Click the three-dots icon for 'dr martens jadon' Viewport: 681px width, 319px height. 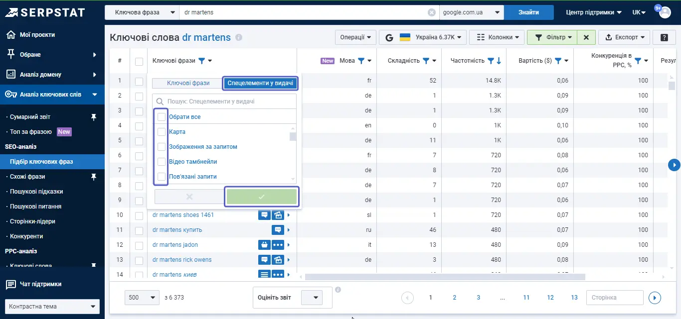278,245
